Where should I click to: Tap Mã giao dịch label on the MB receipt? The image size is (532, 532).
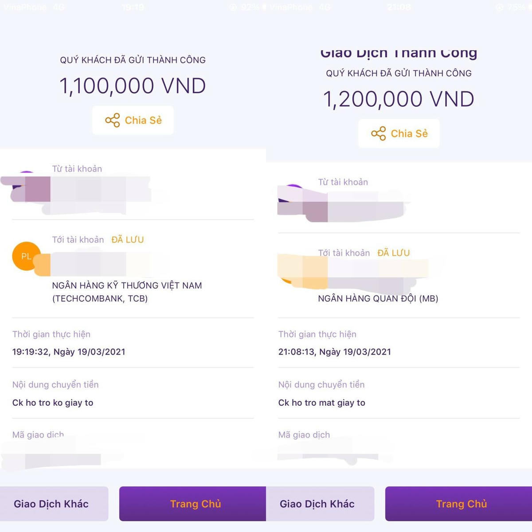pos(304,435)
